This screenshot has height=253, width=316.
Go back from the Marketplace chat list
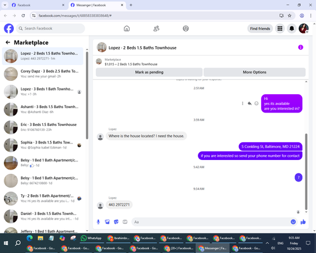pos(8,42)
